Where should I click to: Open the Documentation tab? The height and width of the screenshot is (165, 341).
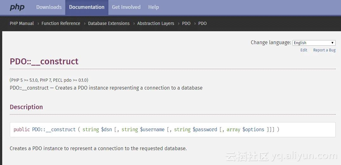tap(87, 7)
